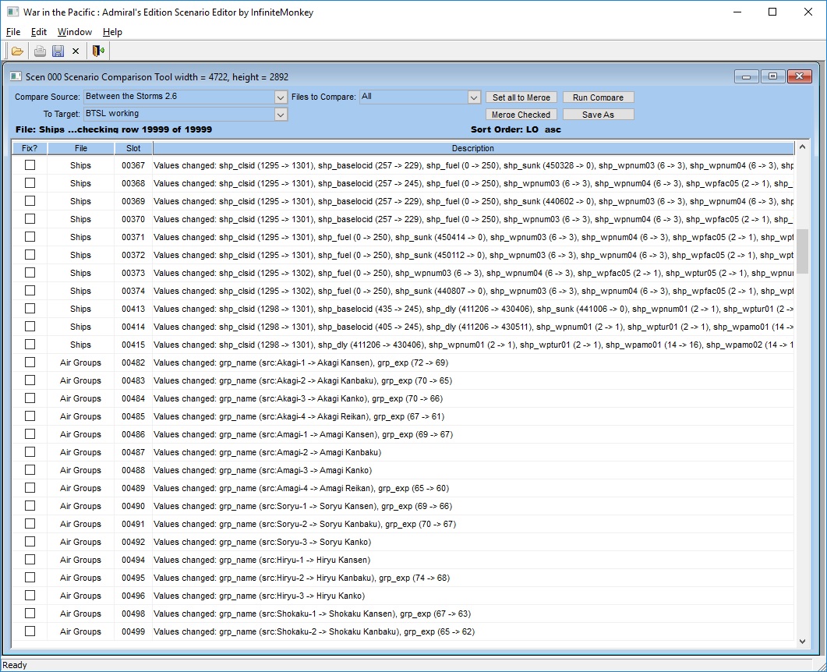
Task: Expand the Files to Compare dropdown
Action: coord(474,97)
